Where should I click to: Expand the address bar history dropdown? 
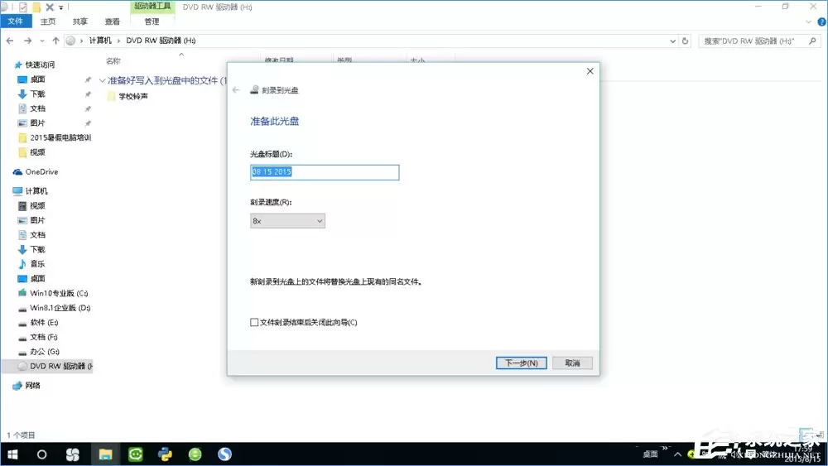click(672, 41)
